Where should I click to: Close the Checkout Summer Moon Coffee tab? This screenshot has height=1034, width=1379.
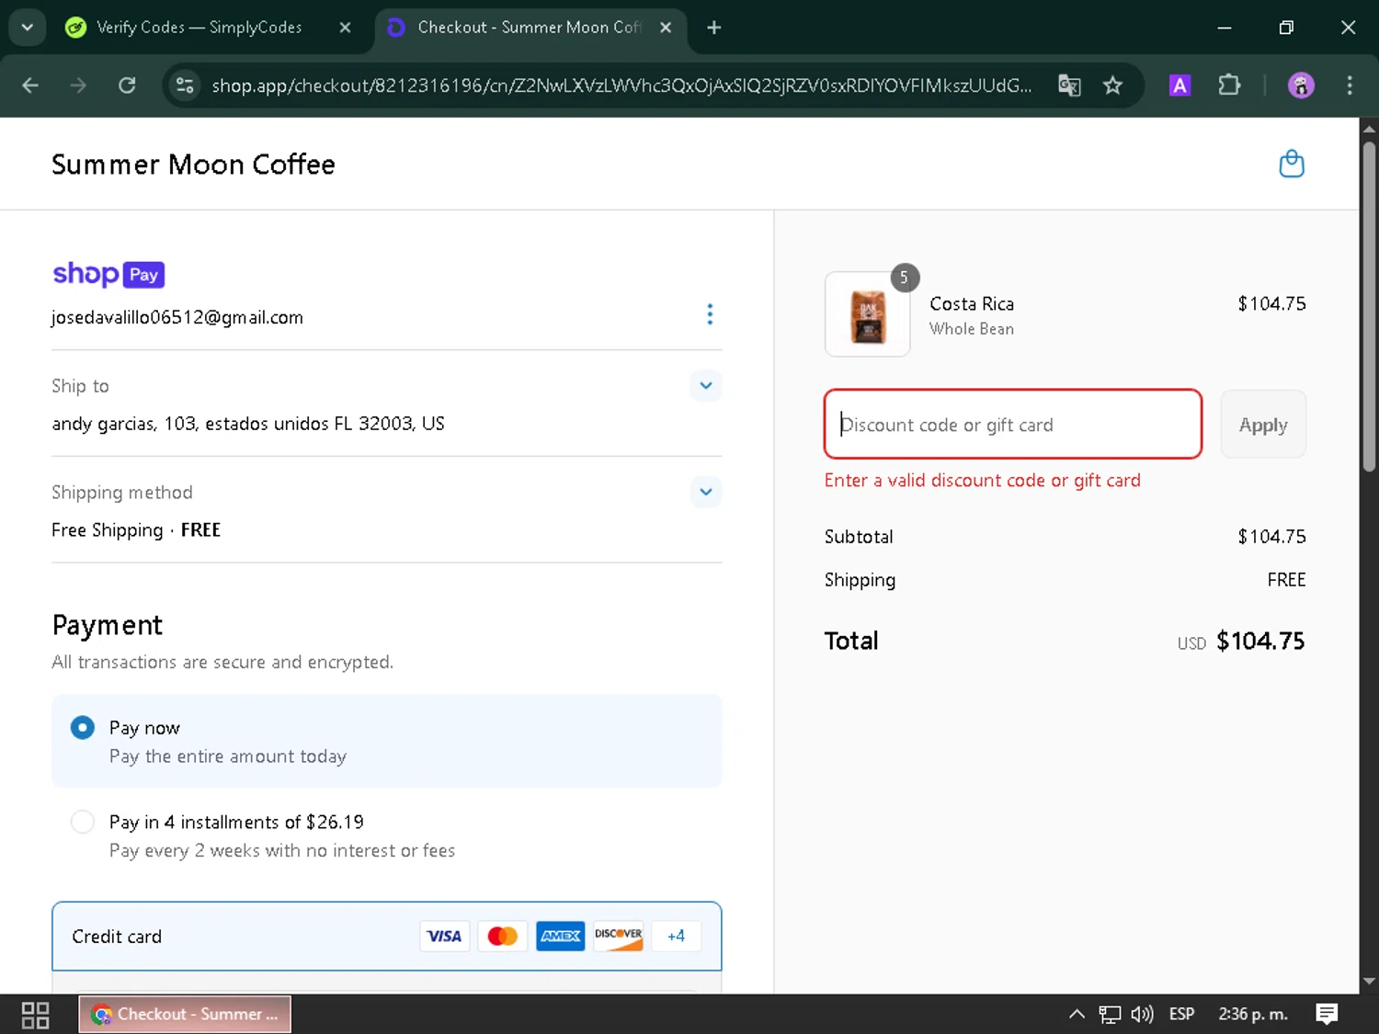[x=666, y=28]
